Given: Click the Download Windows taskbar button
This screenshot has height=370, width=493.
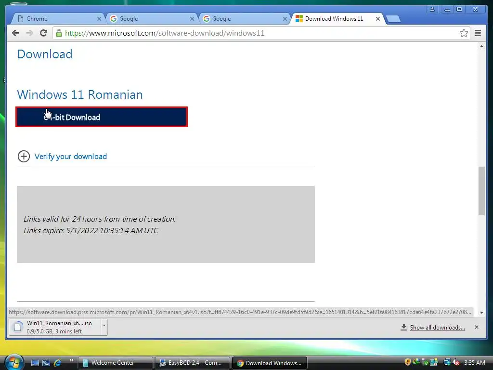Looking at the screenshot, I should point(270,363).
